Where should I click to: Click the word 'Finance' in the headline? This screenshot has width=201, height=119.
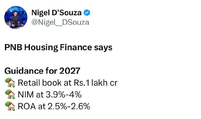76,47
